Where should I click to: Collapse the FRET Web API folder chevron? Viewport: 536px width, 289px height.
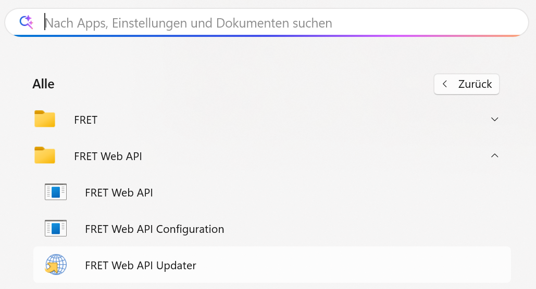pyautogui.click(x=495, y=155)
